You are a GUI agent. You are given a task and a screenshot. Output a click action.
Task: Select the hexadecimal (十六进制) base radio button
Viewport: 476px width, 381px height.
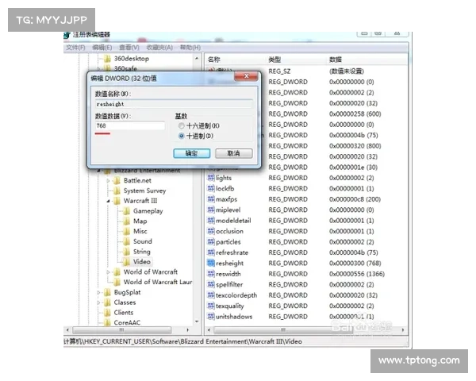[x=181, y=125]
